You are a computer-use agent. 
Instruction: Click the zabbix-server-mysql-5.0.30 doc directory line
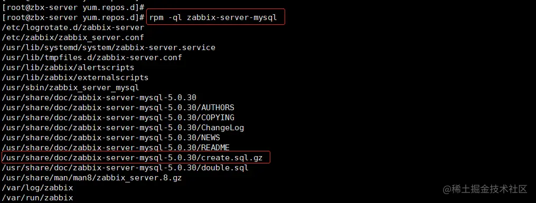(99, 98)
